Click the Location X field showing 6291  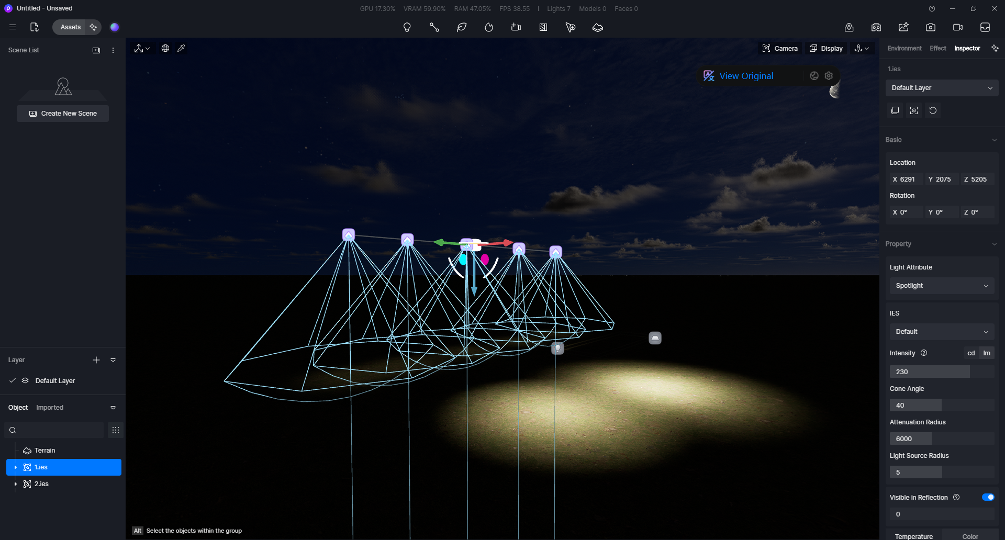click(x=906, y=179)
